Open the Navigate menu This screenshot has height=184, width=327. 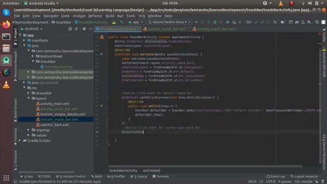51,16
